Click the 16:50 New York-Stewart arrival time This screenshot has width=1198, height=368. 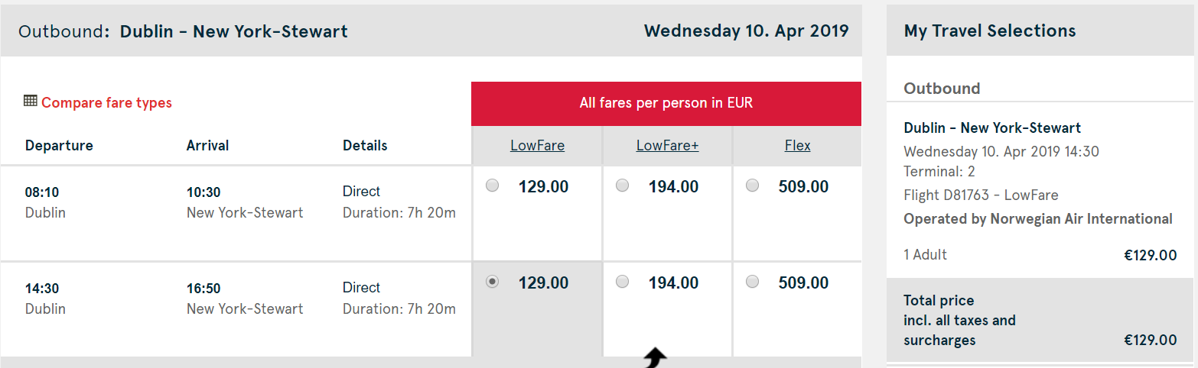point(203,289)
